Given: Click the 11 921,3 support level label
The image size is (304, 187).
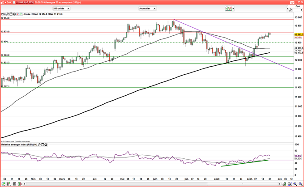Looking at the screenshot, I should (5, 63).
